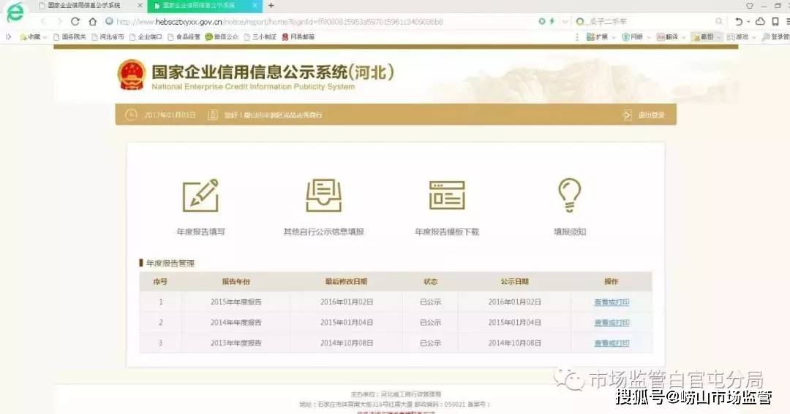
Task: Click the search magnifier icon in search box
Action: click(x=719, y=22)
